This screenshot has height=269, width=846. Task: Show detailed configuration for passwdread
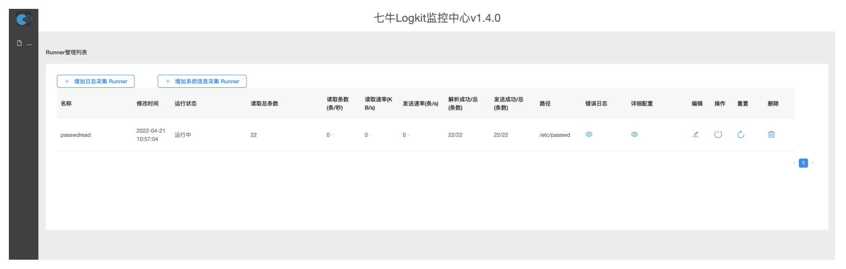tap(634, 134)
